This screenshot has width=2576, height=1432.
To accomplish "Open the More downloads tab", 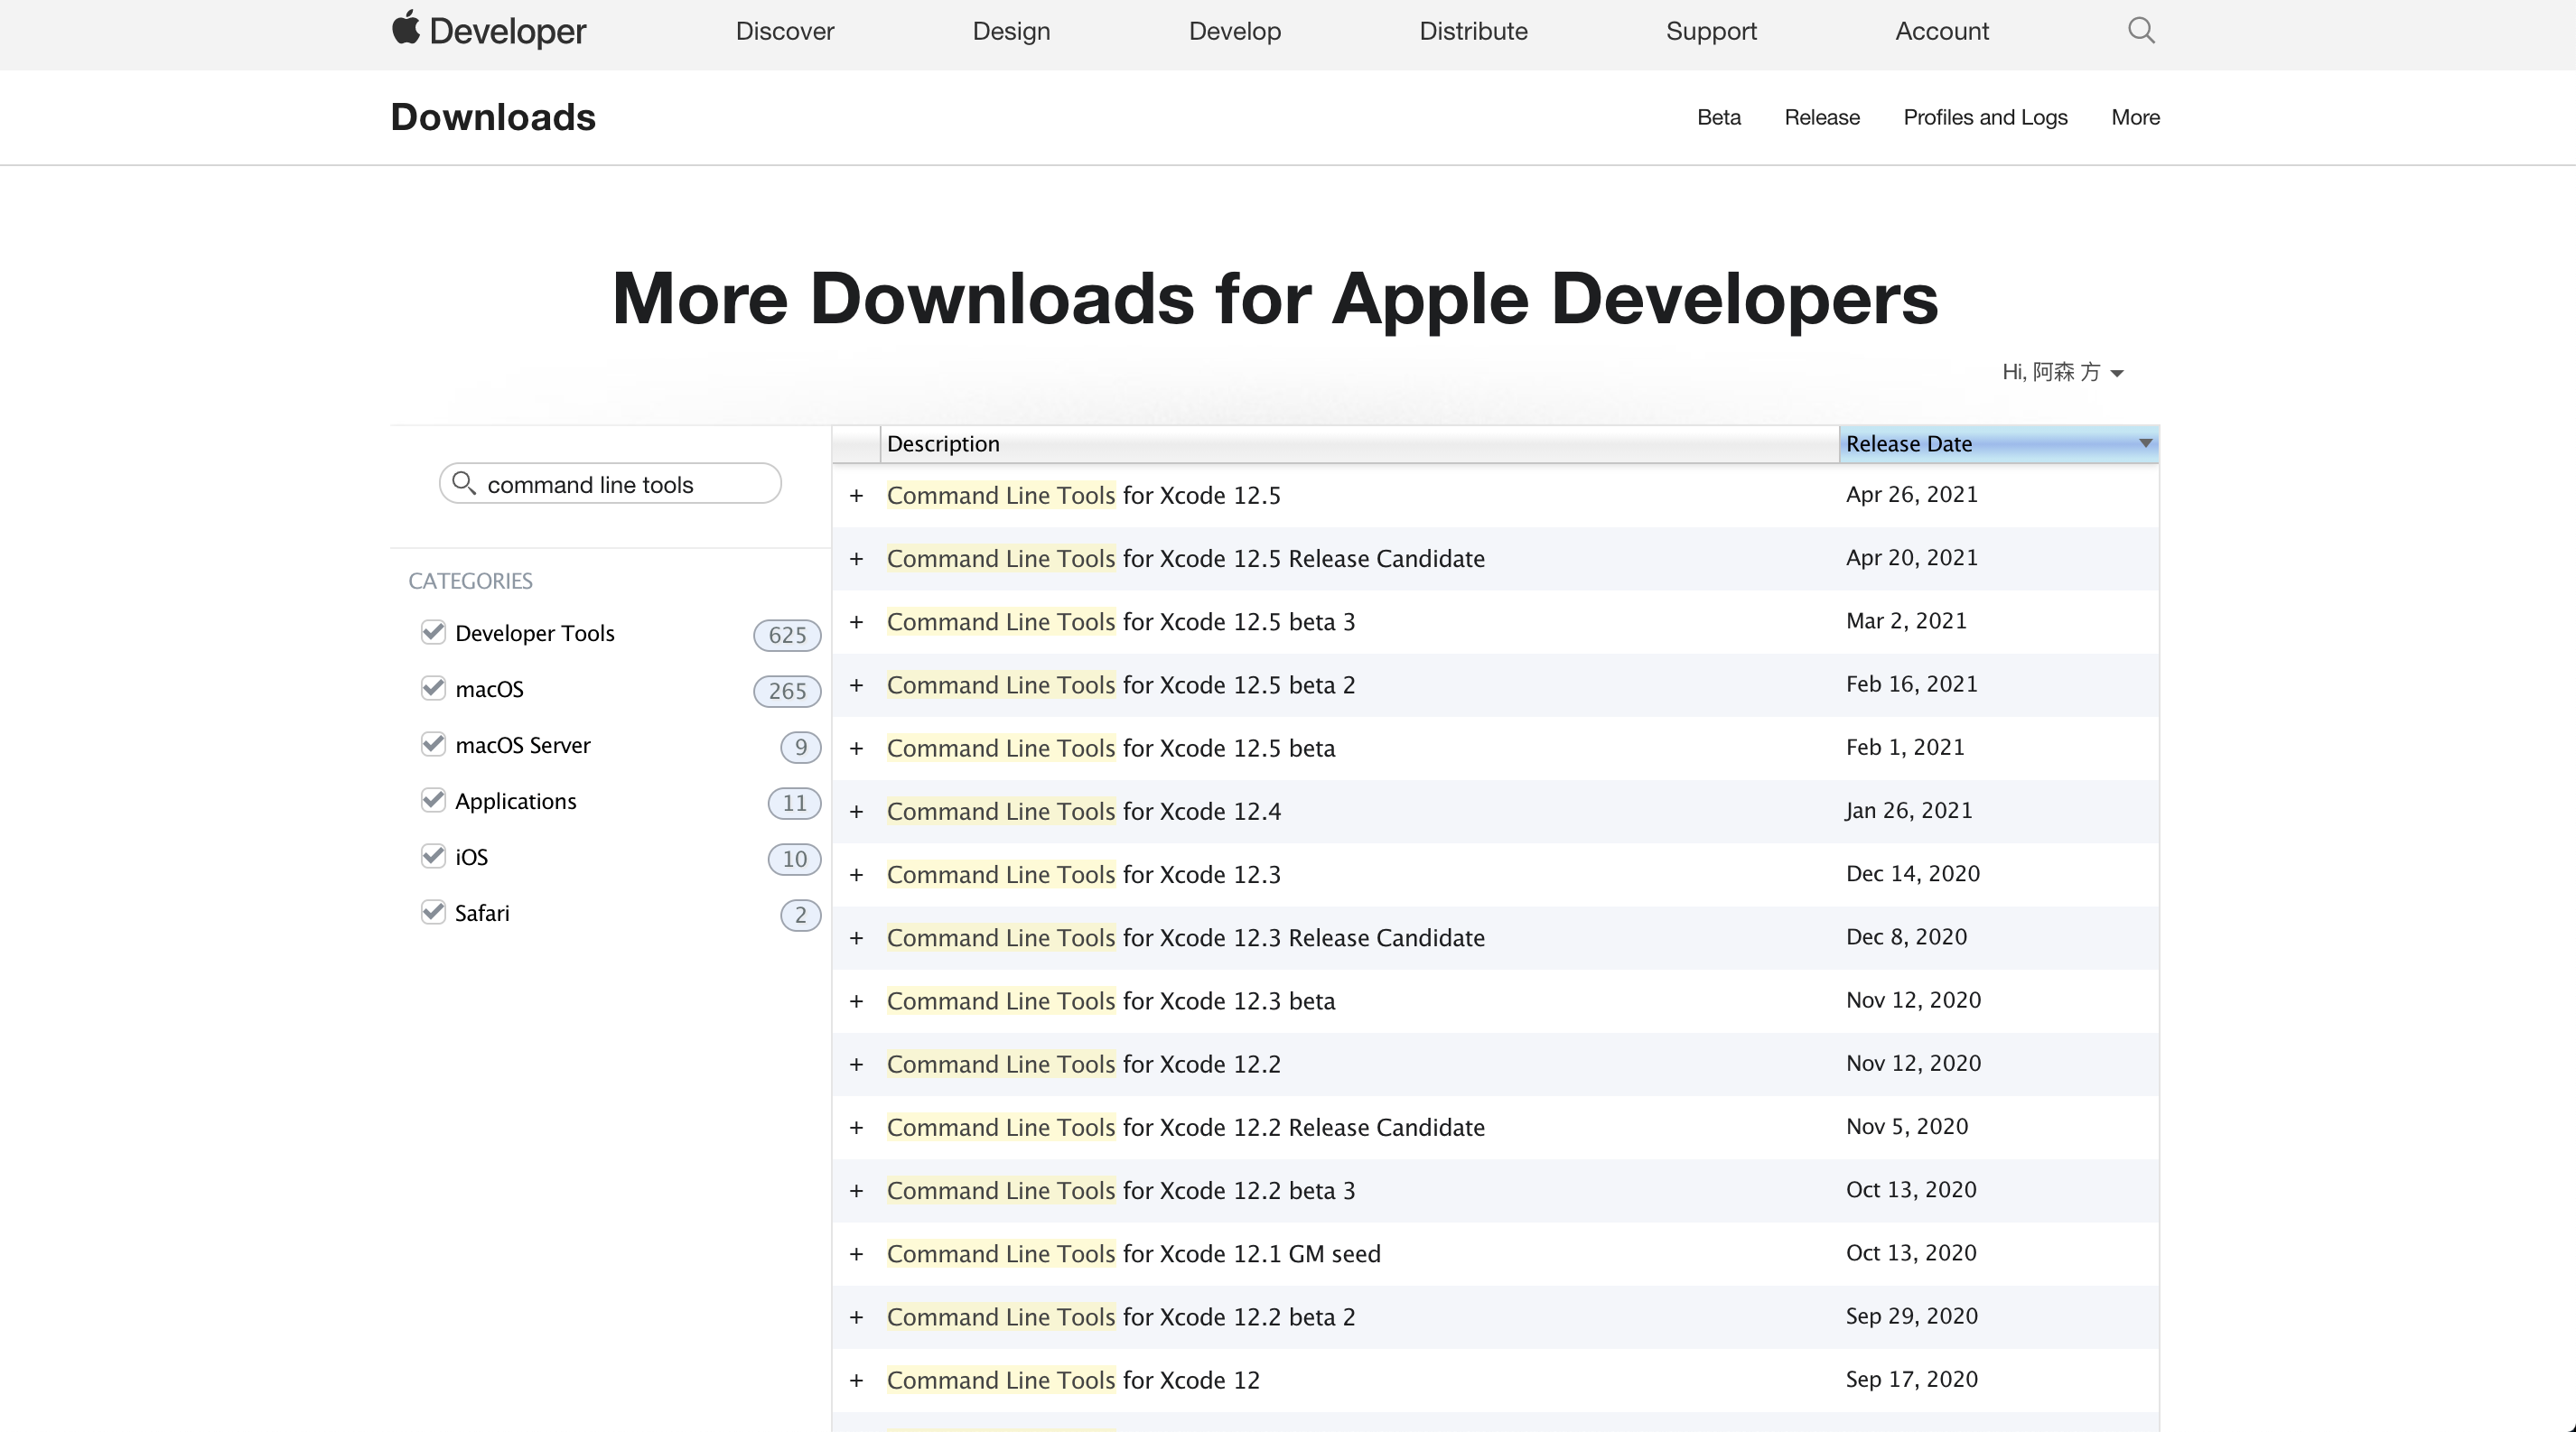I will tap(2135, 116).
